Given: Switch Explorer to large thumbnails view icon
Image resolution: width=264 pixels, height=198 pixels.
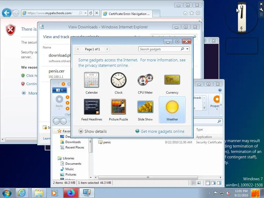Looking at the screenshot, I should (199, 183).
